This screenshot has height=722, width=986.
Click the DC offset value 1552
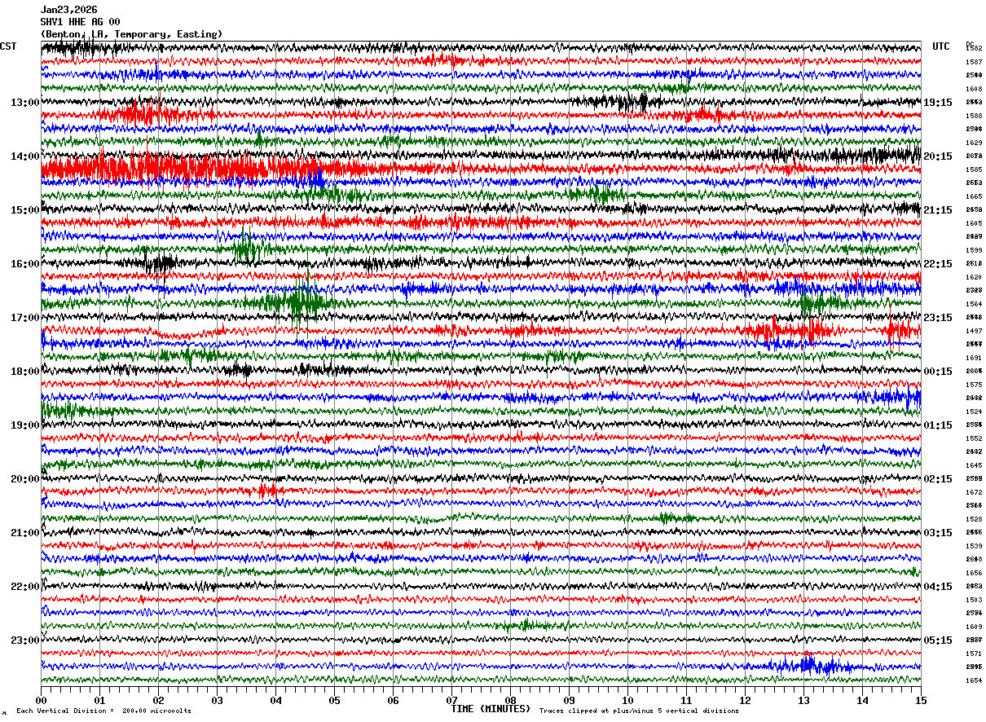[974, 438]
